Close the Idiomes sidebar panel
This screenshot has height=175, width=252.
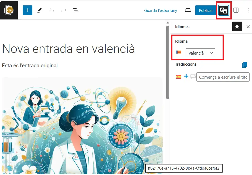click(248, 26)
